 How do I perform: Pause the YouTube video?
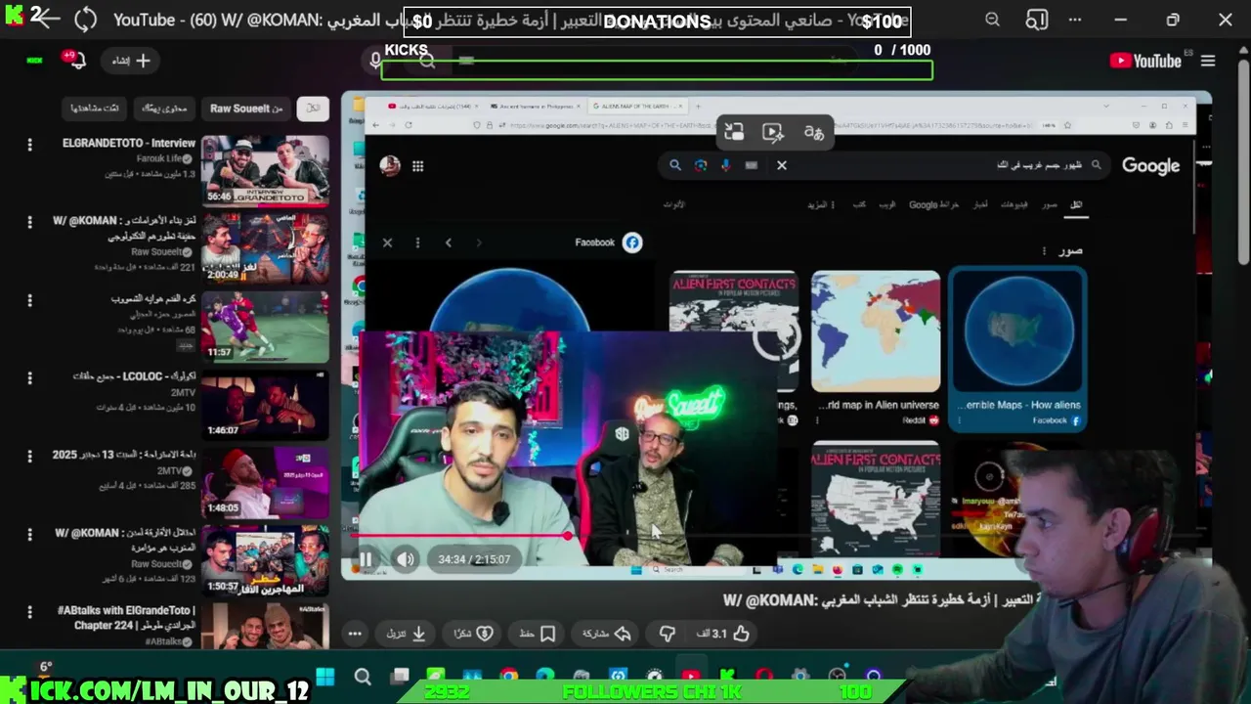tap(366, 560)
